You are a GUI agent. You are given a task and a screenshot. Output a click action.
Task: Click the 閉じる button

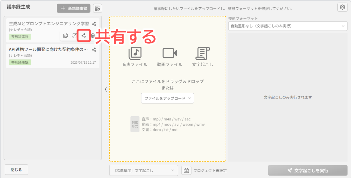point(16,169)
